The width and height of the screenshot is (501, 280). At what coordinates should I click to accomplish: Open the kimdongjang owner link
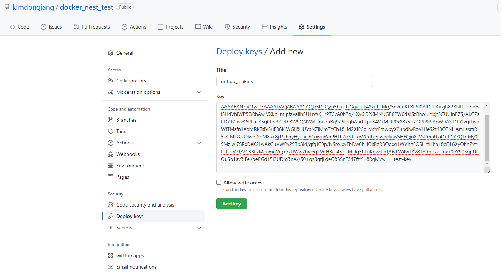33,7
